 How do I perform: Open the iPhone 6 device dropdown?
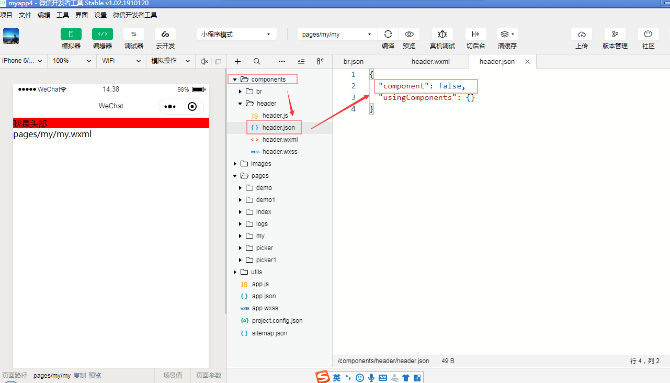point(24,61)
